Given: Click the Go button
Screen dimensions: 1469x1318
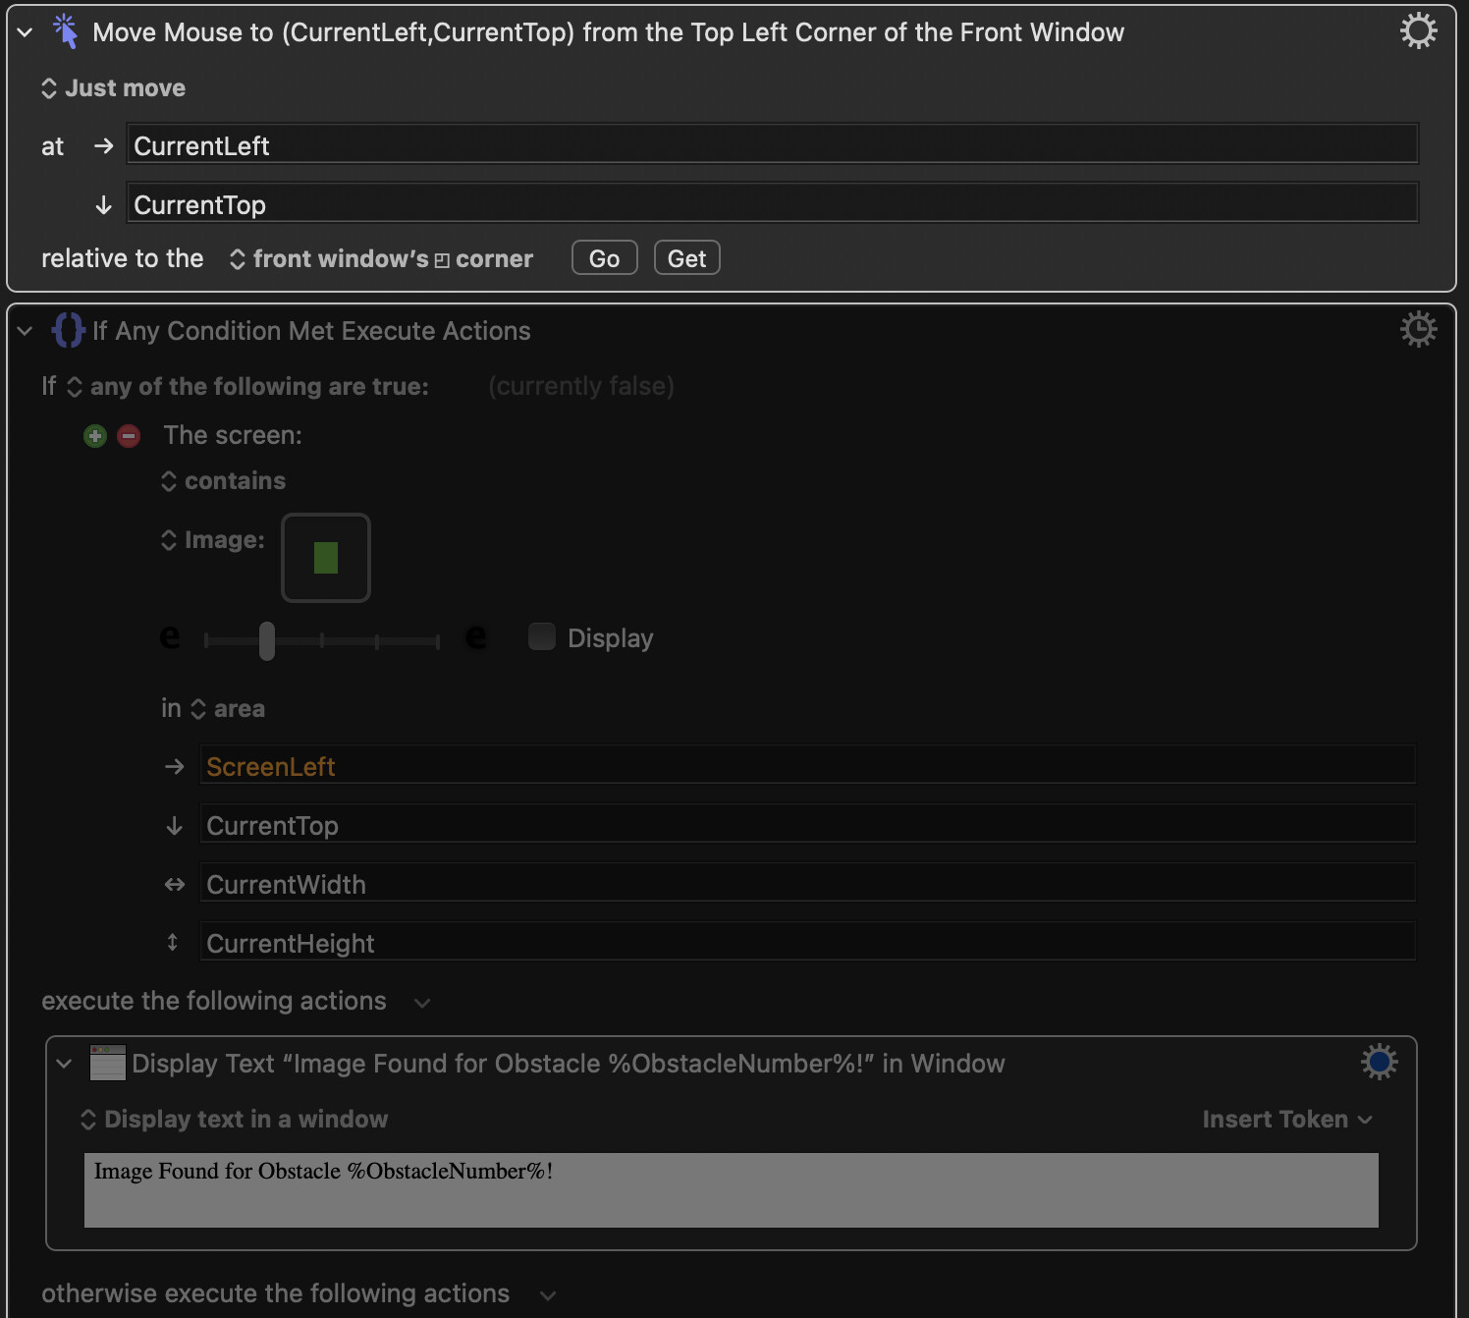Looking at the screenshot, I should (605, 258).
